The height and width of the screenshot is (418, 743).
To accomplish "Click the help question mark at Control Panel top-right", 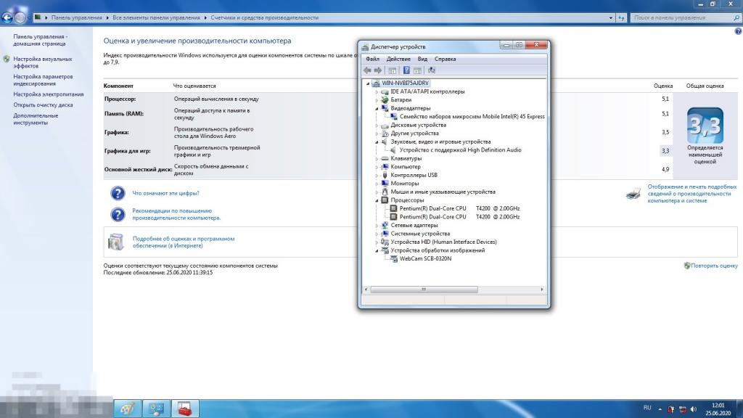I will pos(738,31).
